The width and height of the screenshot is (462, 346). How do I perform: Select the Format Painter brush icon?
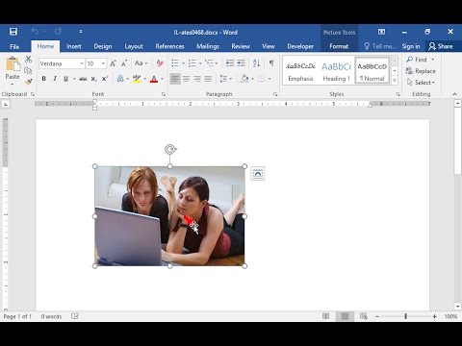(29, 82)
